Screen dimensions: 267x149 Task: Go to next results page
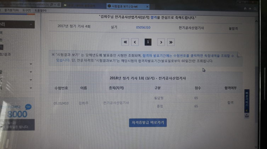(161, 42)
